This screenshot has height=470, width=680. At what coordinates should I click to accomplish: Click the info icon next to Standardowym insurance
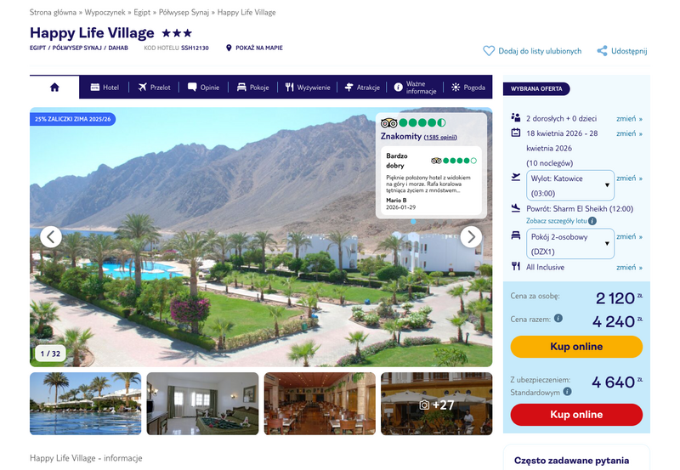tap(567, 392)
